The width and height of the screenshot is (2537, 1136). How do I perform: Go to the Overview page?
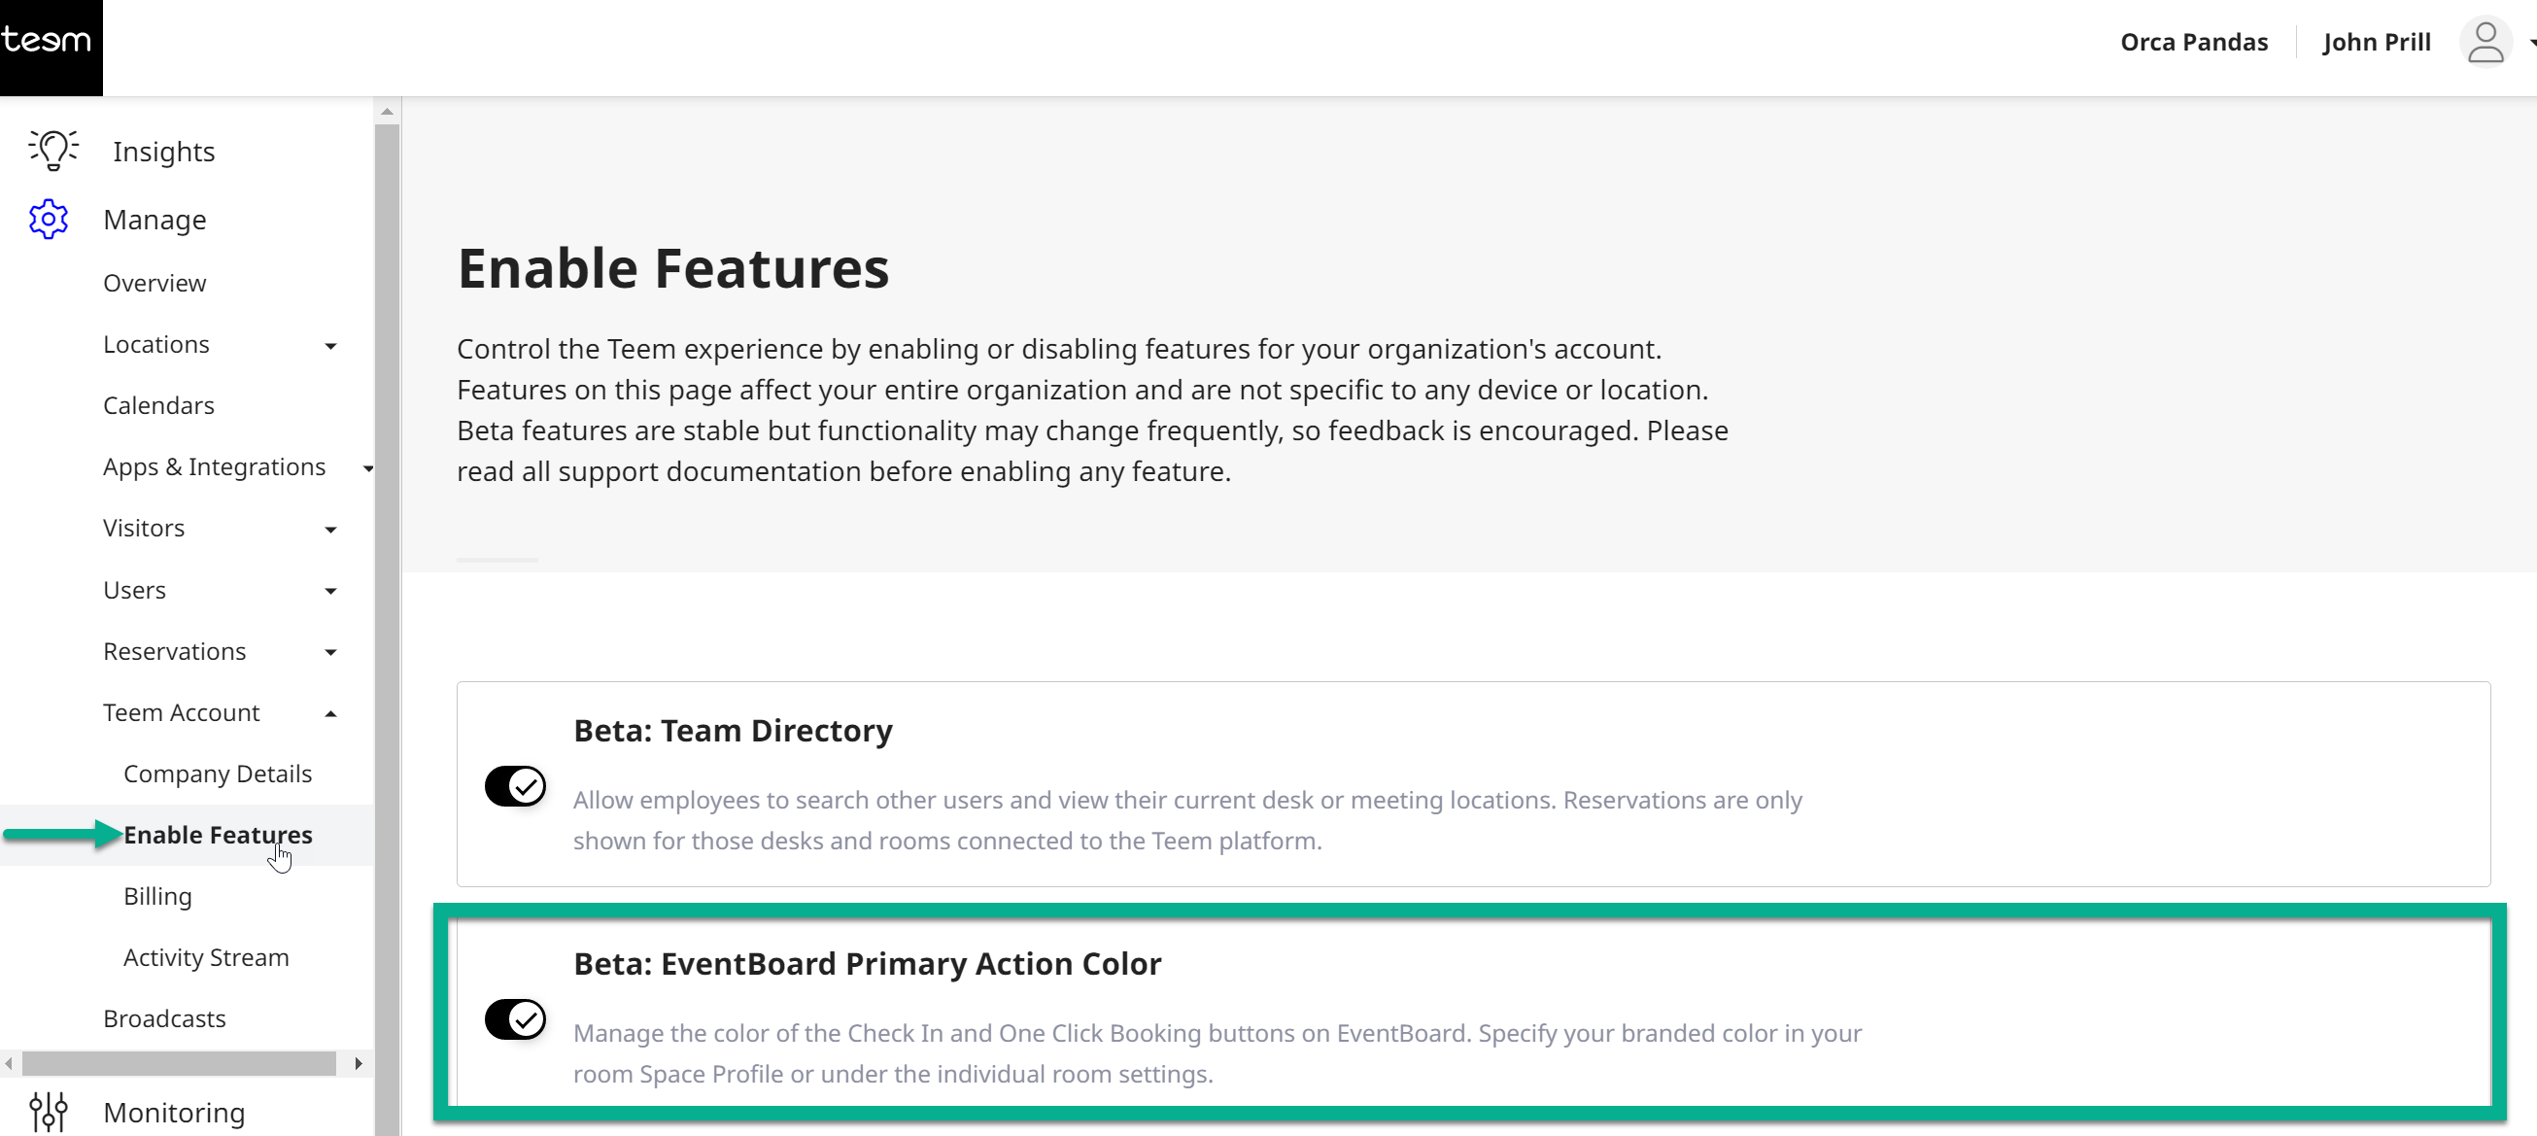154,283
